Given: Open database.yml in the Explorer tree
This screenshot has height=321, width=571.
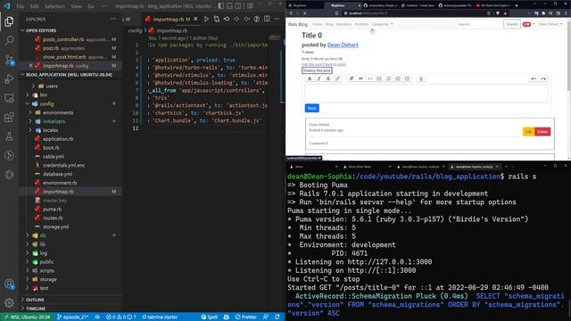Looking at the screenshot, I should (57, 174).
